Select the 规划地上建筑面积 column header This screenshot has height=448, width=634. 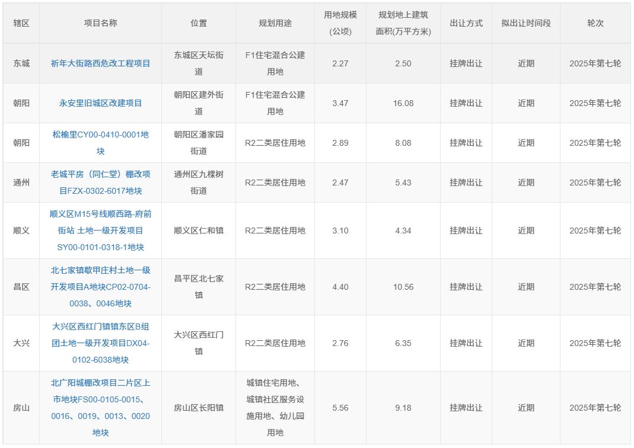coord(403,23)
